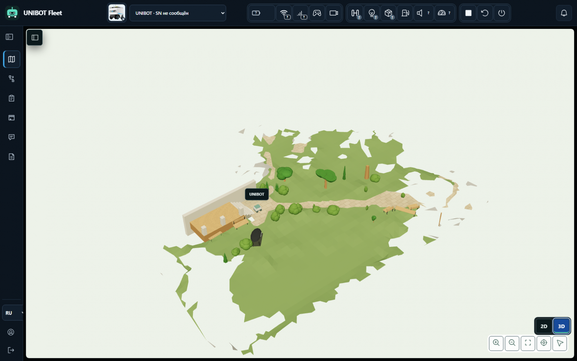Open the clipboard tasks section
Screen dimensions: 577x361
tap(11, 98)
